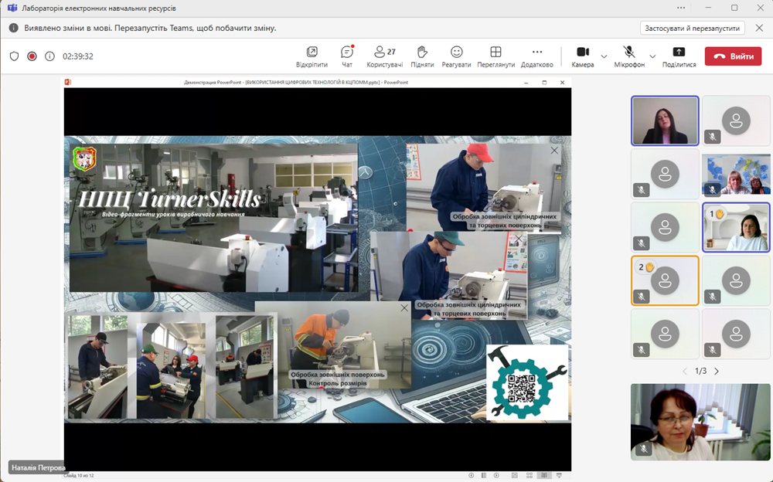Viewport: 773px width, 482px height.
Task: Click Застосувати й перезапустити button
Action: [x=692, y=28]
